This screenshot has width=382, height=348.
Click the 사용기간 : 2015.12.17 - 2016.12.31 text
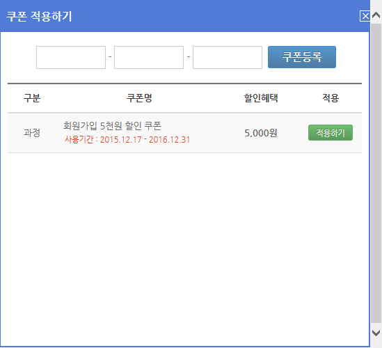coord(127,140)
